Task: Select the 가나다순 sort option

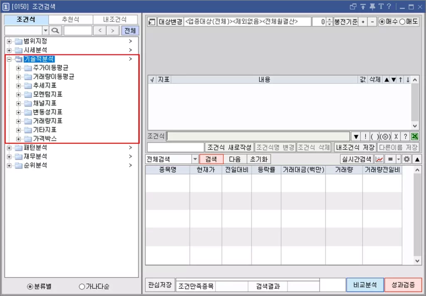Action: 82,286
